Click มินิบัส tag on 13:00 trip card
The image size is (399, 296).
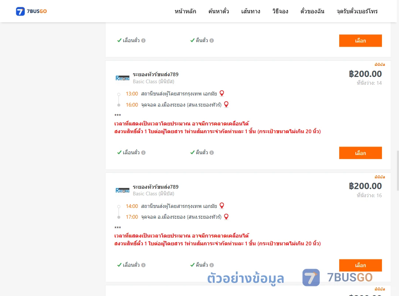tap(380, 64)
